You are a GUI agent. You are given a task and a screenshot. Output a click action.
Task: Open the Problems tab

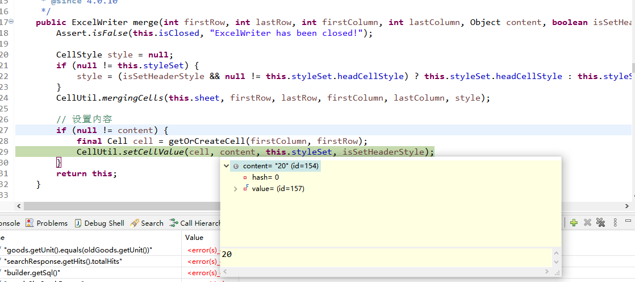click(47, 223)
